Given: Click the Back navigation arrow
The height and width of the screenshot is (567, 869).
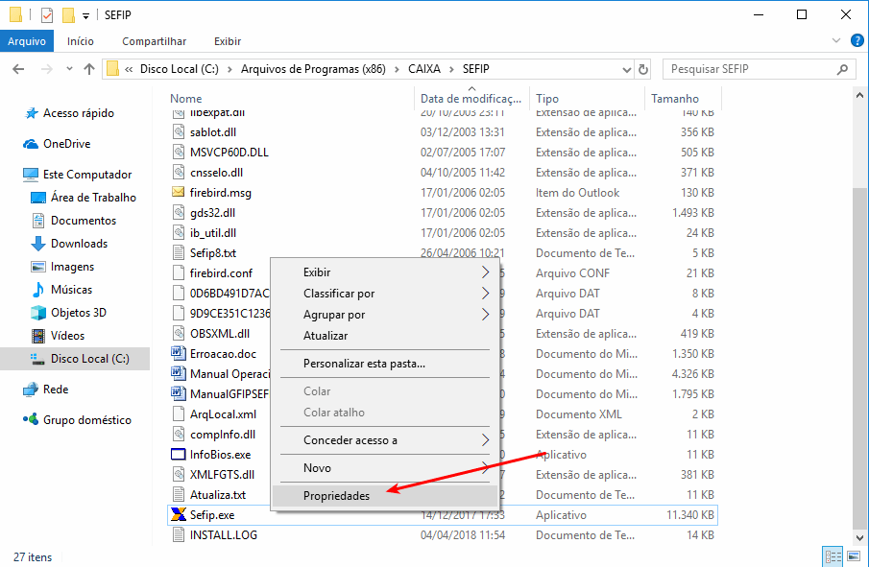Looking at the screenshot, I should point(18,69).
